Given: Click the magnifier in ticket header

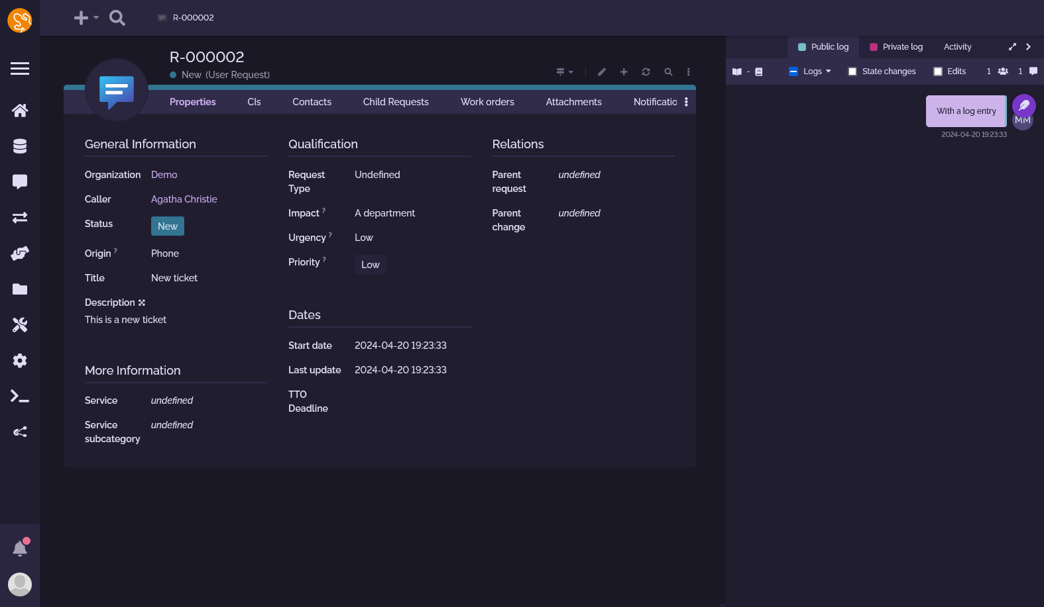Looking at the screenshot, I should pyautogui.click(x=668, y=71).
